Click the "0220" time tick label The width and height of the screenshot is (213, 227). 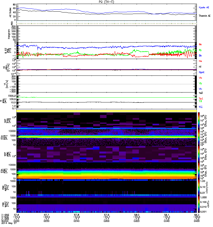(x=46, y=221)
